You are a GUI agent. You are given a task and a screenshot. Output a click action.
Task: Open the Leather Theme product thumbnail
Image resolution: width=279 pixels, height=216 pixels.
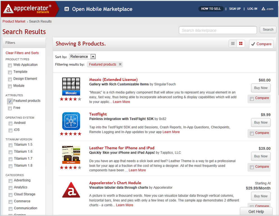[71, 155]
